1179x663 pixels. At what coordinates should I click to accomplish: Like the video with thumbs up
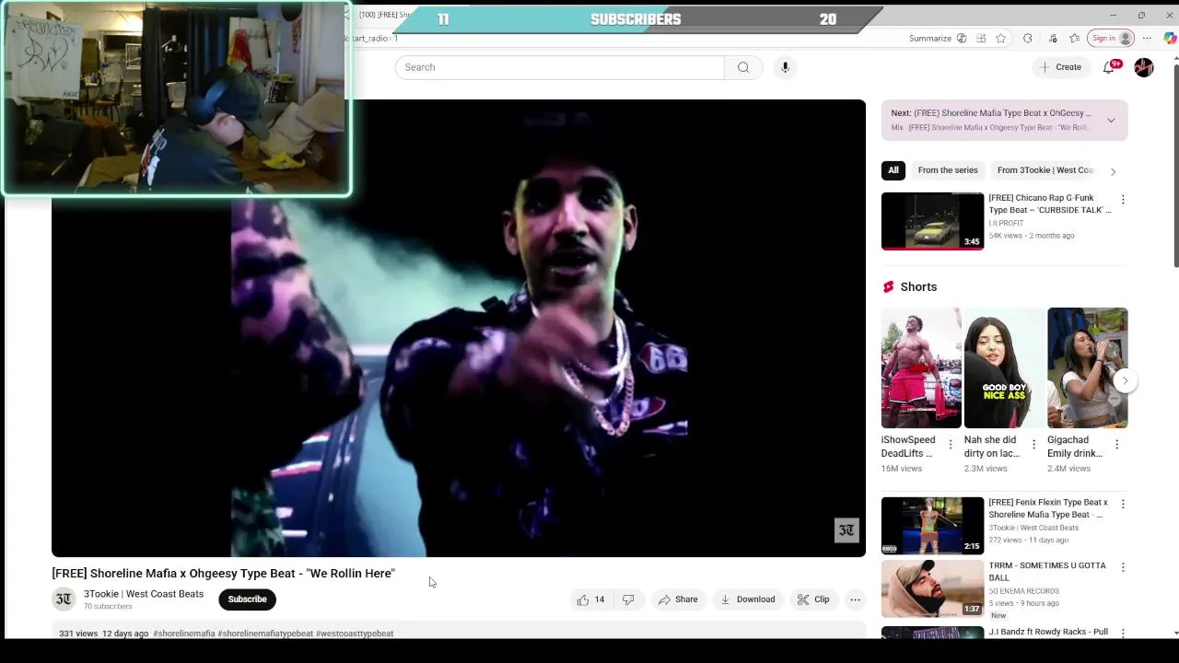coord(590,599)
